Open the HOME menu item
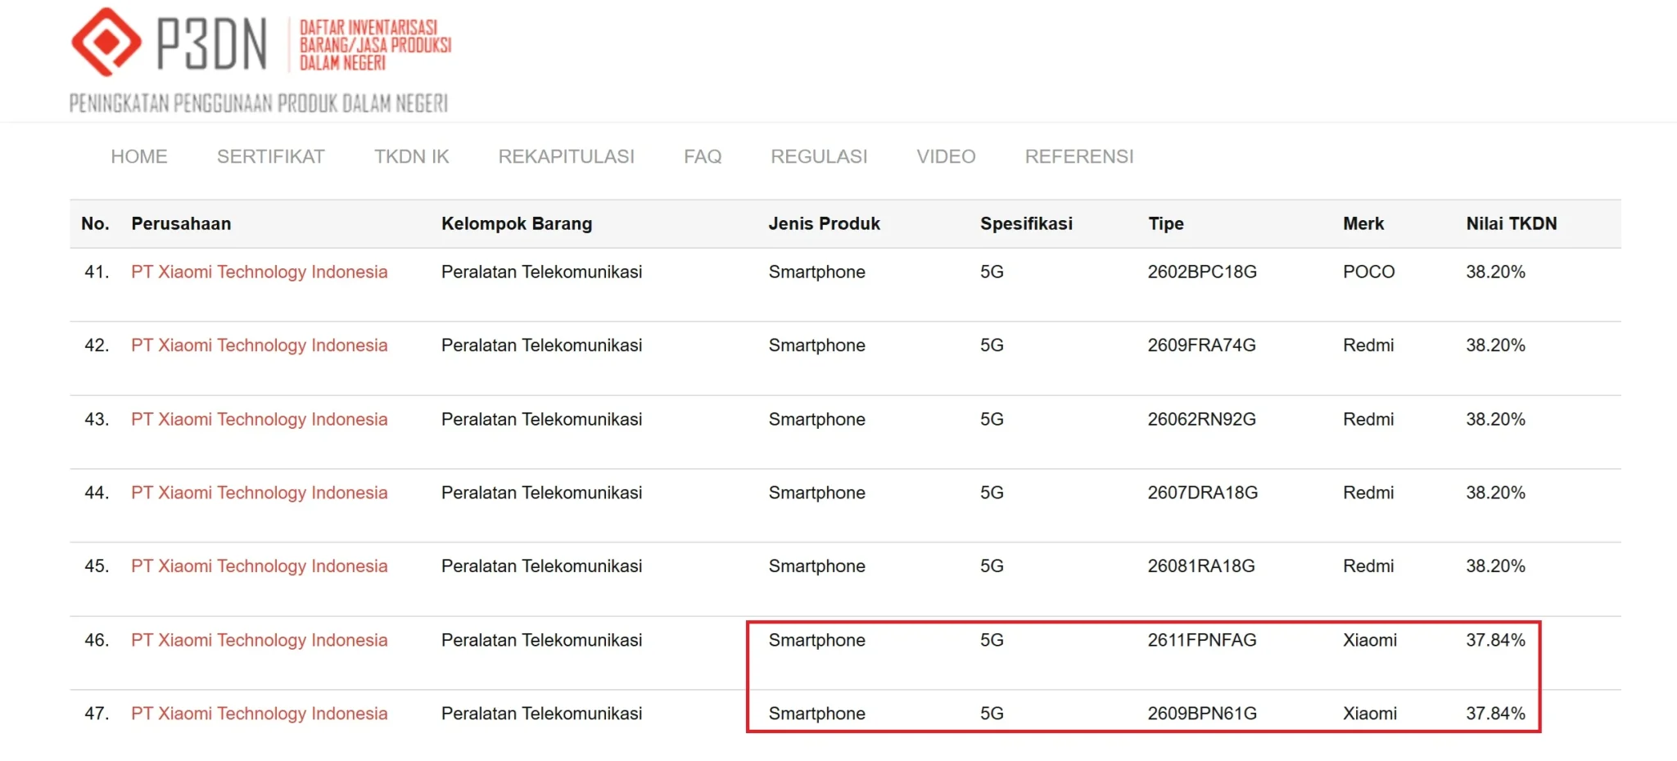Image resolution: width=1677 pixels, height=761 pixels. [139, 156]
